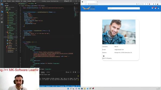Click the VS Code editor minimap
The height and width of the screenshot is (90, 161).
(76, 12)
